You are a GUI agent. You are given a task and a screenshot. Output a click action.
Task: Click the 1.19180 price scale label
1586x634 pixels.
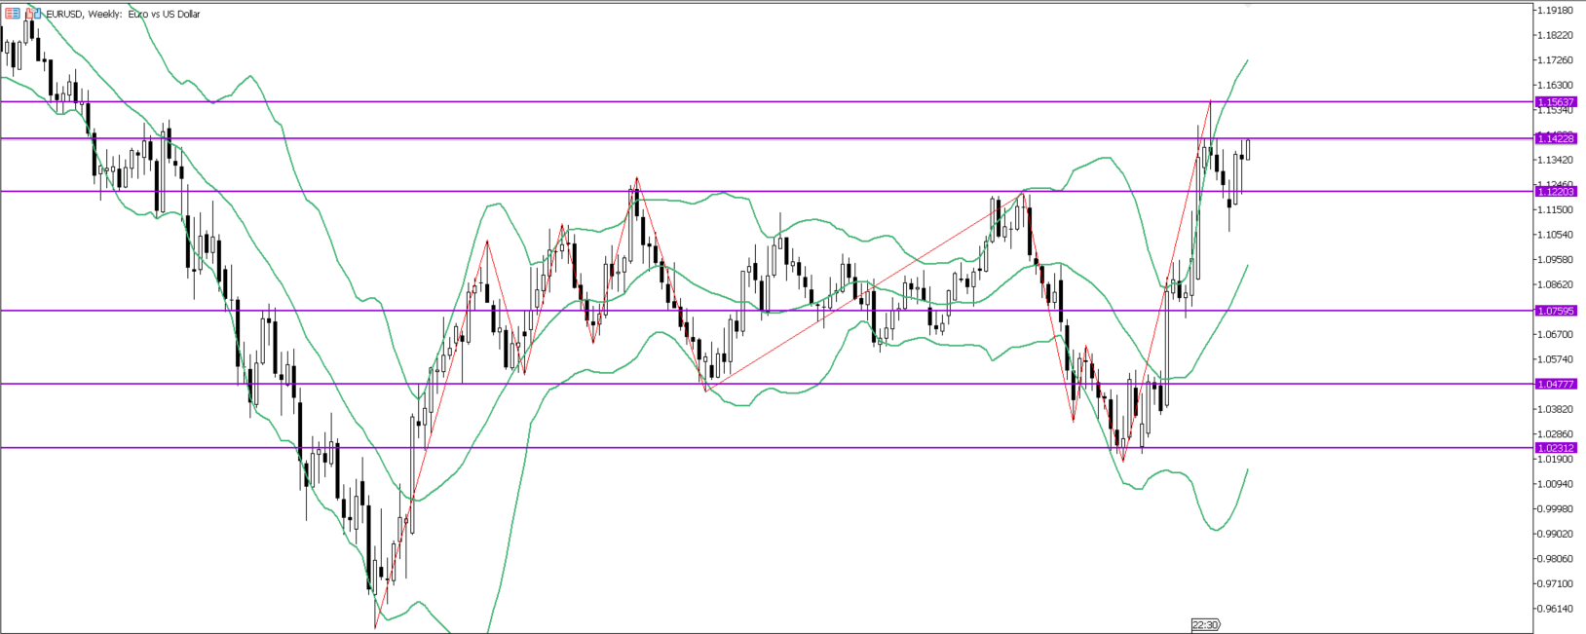[x=1555, y=11]
